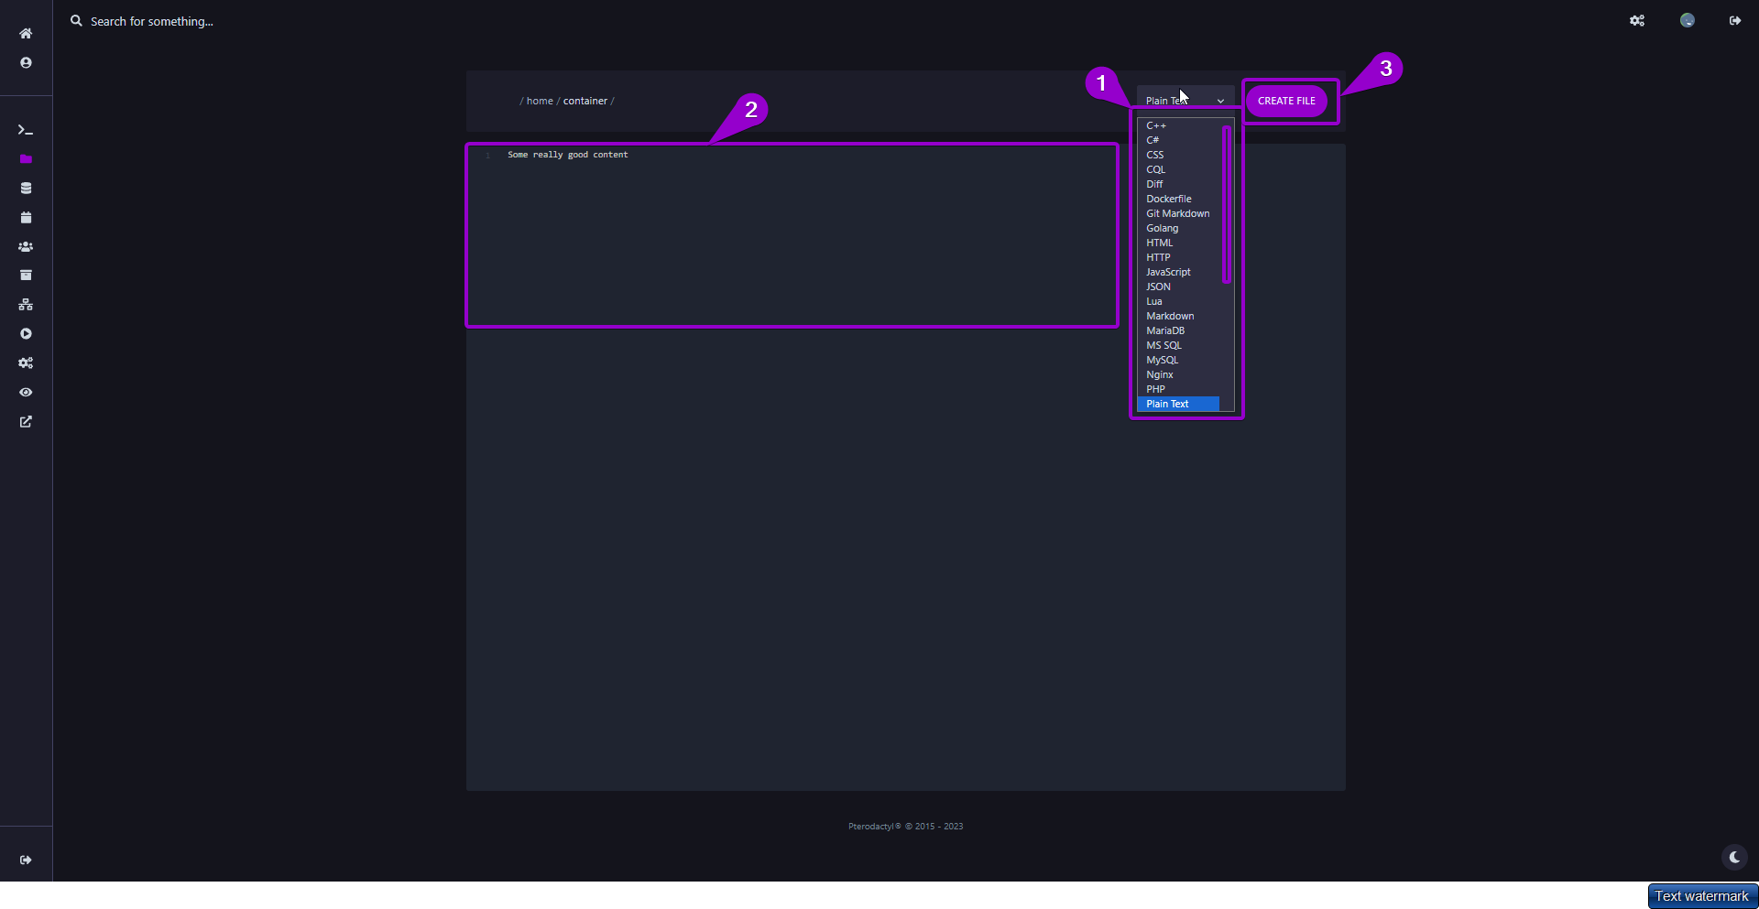Screen dimensions: 1759x909
Task: Go to the Backups archive page
Action: click(26, 275)
